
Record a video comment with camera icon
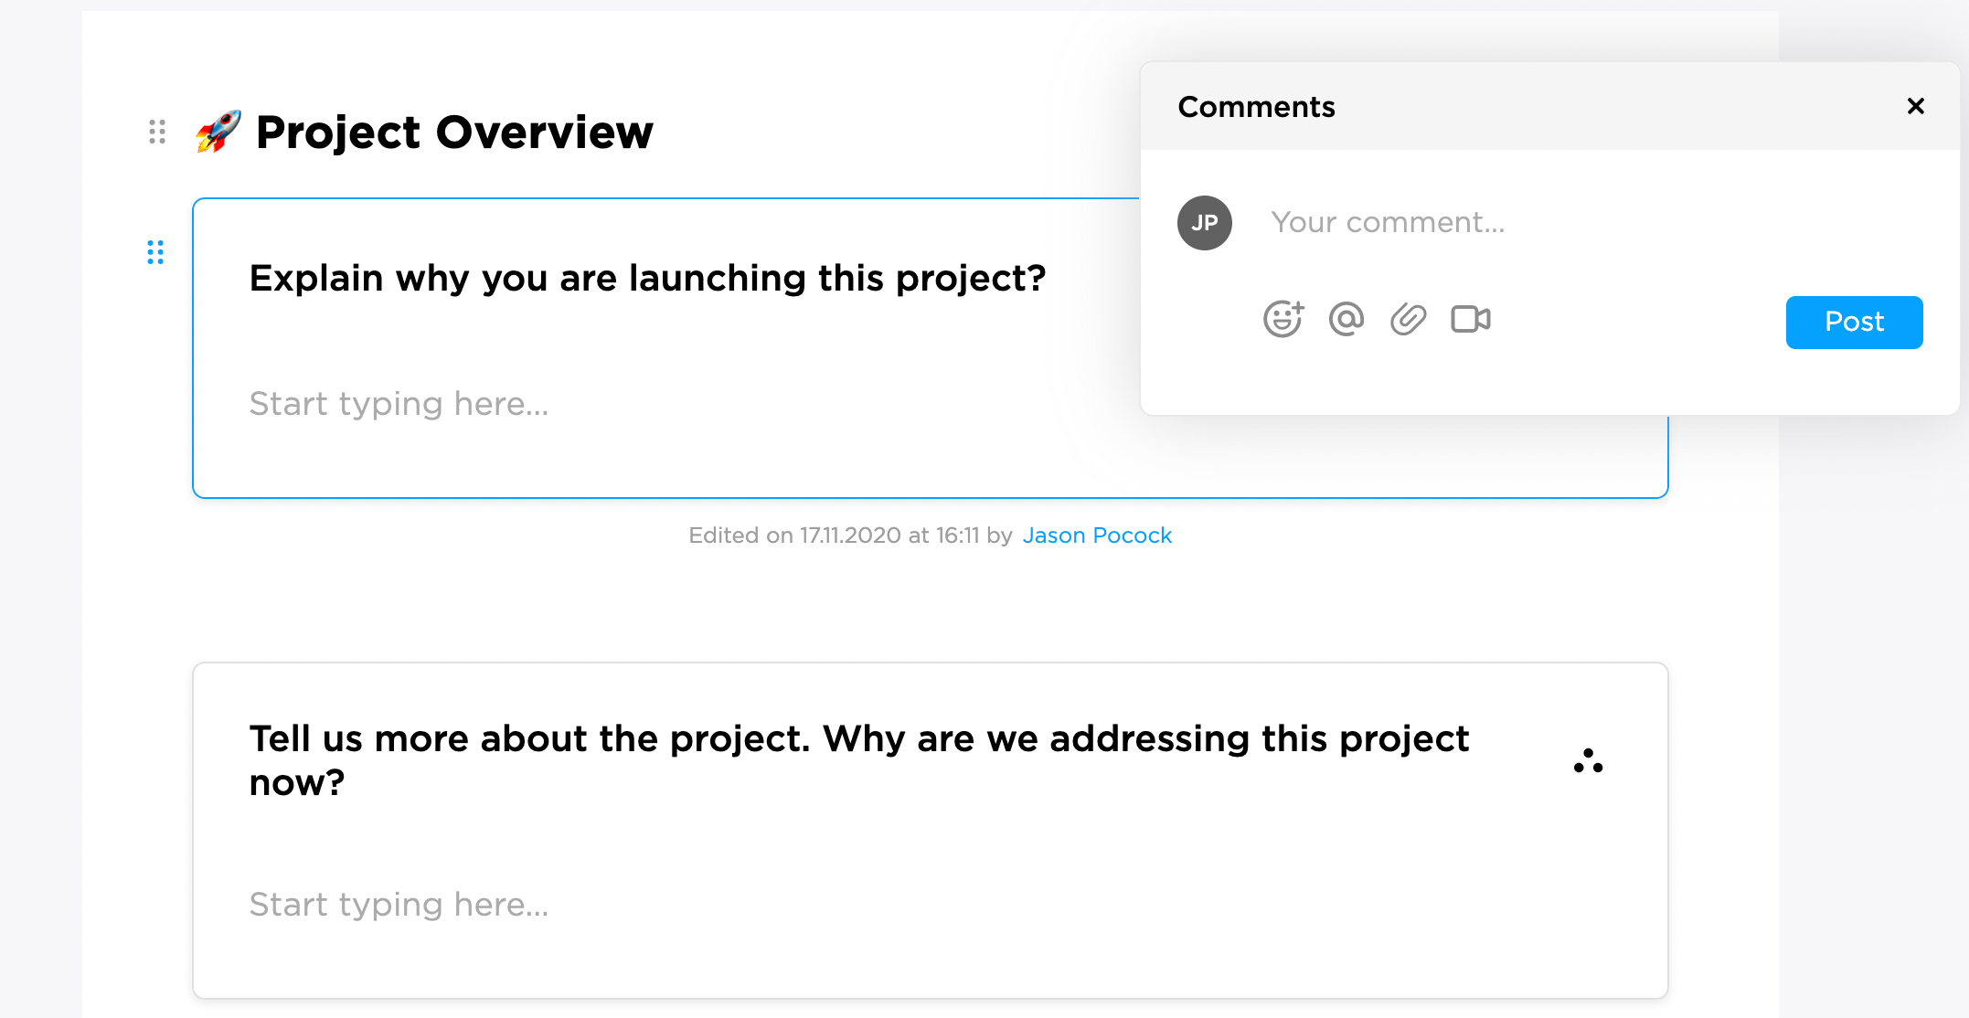(x=1470, y=319)
